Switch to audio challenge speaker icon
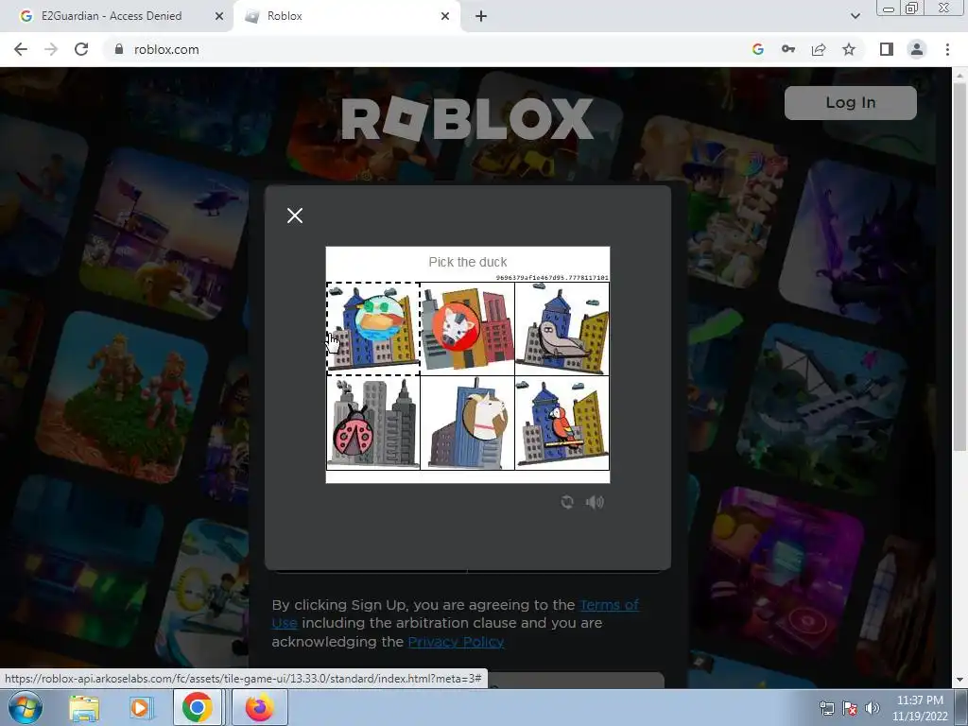The height and width of the screenshot is (726, 968). tap(595, 502)
